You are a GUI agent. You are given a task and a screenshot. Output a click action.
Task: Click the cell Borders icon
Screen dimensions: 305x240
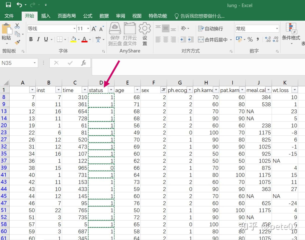[x=59, y=39]
